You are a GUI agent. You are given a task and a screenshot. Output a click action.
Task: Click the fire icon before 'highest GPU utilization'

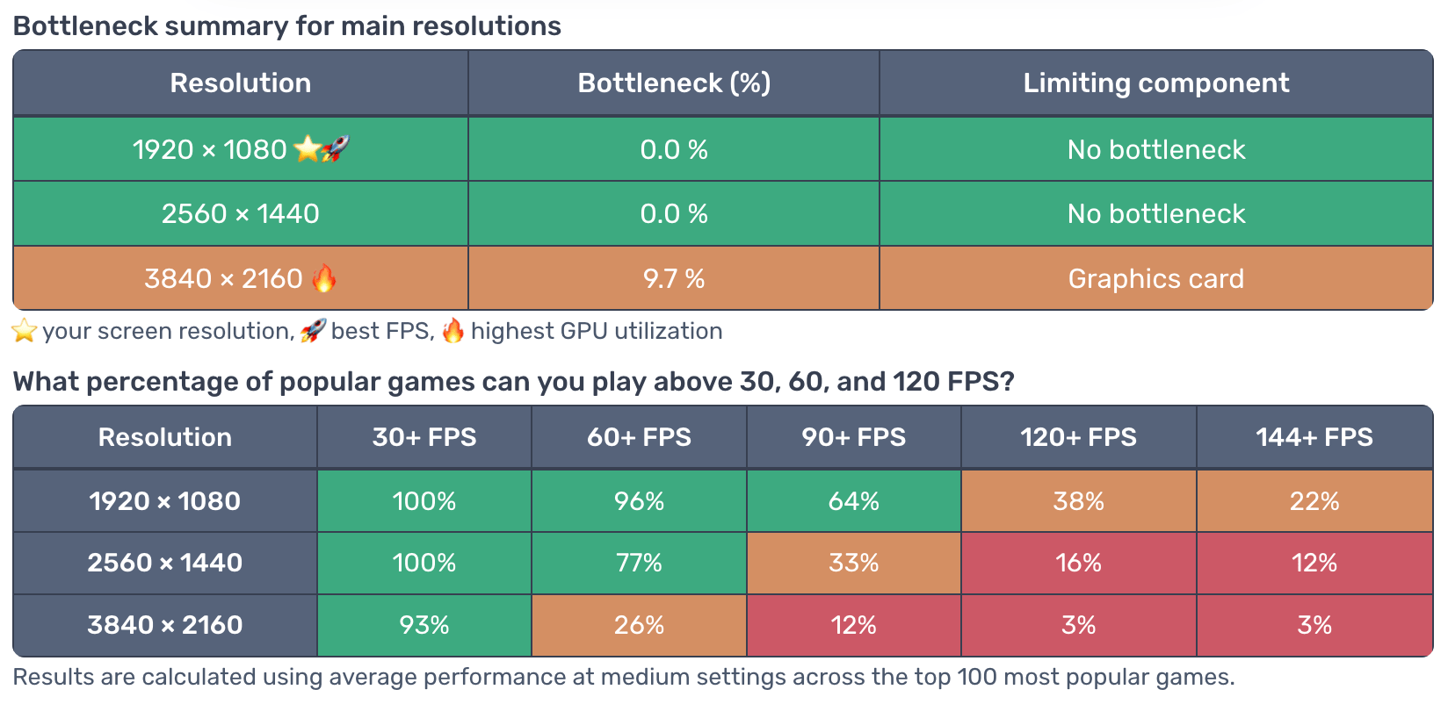coord(453,331)
